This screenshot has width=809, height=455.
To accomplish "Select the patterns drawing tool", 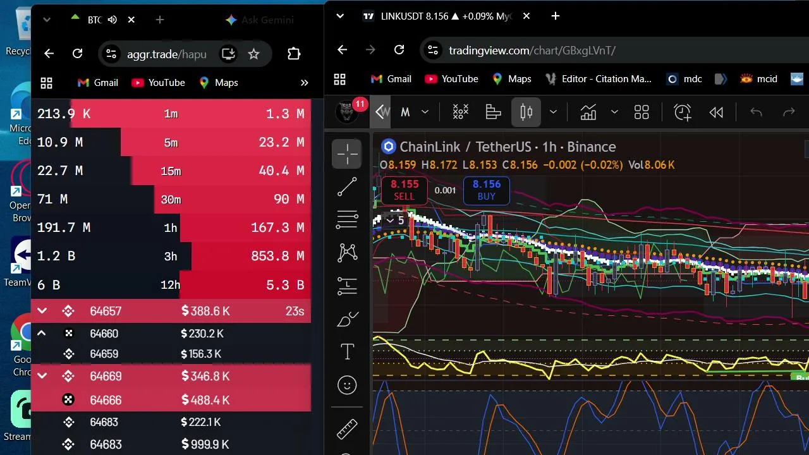I will (347, 253).
